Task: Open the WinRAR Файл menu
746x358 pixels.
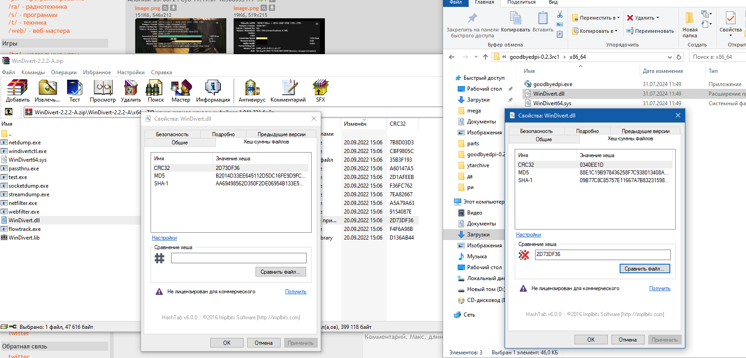Action: (x=9, y=72)
